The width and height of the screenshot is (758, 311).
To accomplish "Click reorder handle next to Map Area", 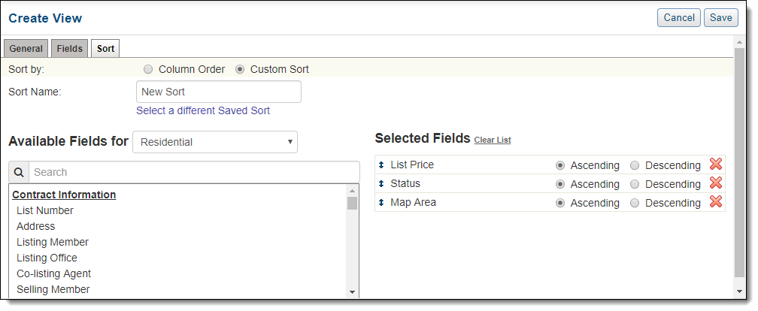I will pos(381,203).
